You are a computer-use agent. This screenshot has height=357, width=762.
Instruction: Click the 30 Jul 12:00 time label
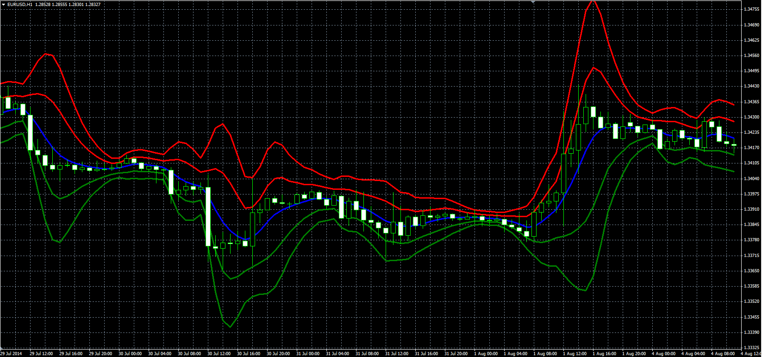219,354
